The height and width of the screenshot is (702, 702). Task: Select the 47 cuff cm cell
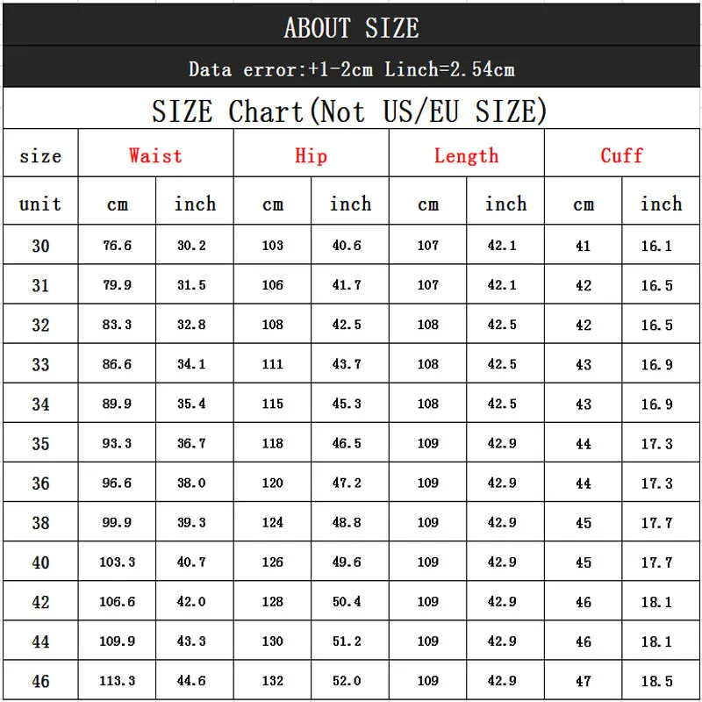583,680
